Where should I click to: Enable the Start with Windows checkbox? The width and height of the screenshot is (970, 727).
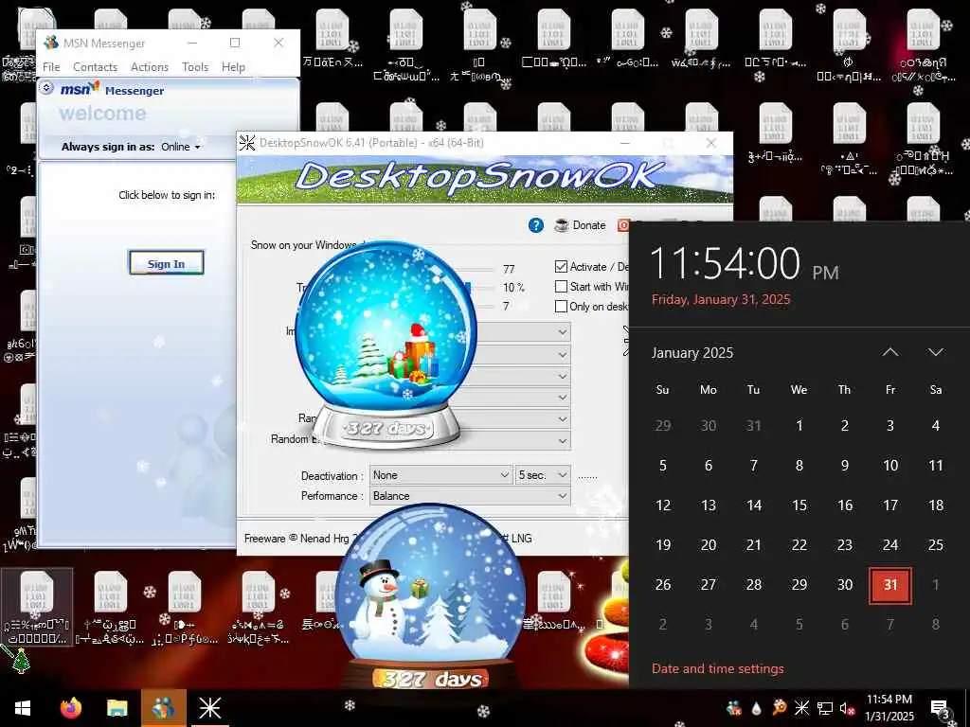pyautogui.click(x=561, y=286)
